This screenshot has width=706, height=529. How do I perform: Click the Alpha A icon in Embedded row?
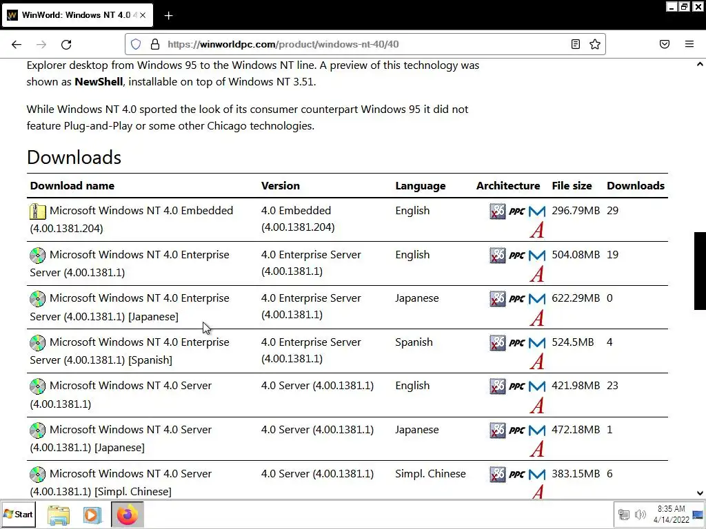(536, 230)
